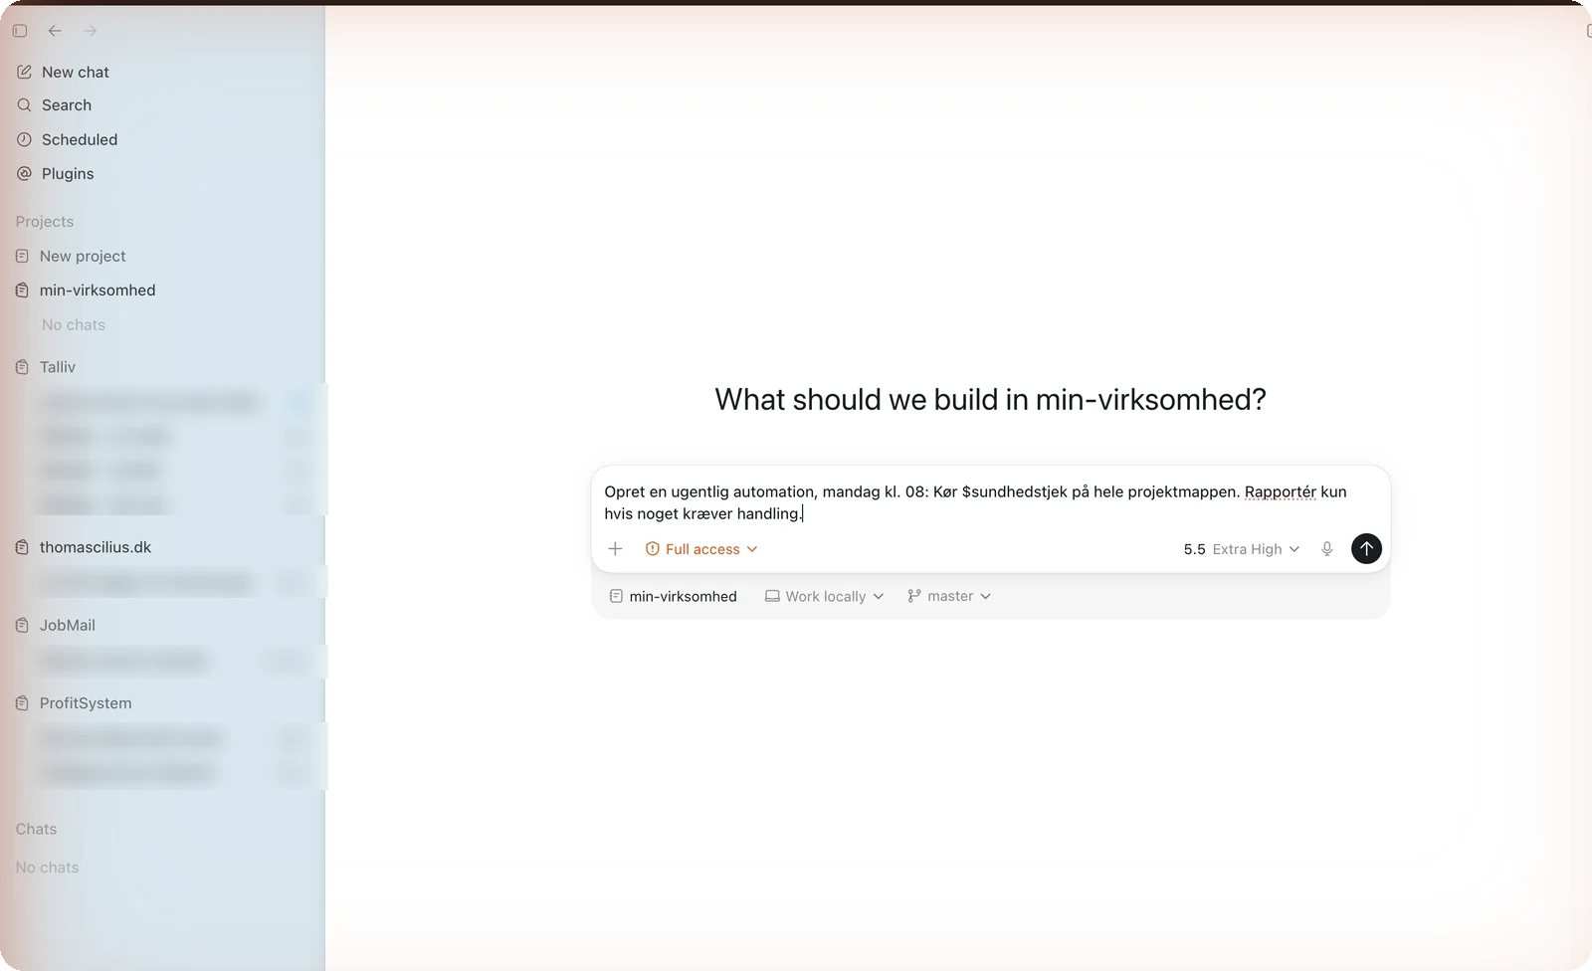Viewport: 1592px width, 971px height.
Task: Click the git branch icon beside master
Action: [913, 596]
